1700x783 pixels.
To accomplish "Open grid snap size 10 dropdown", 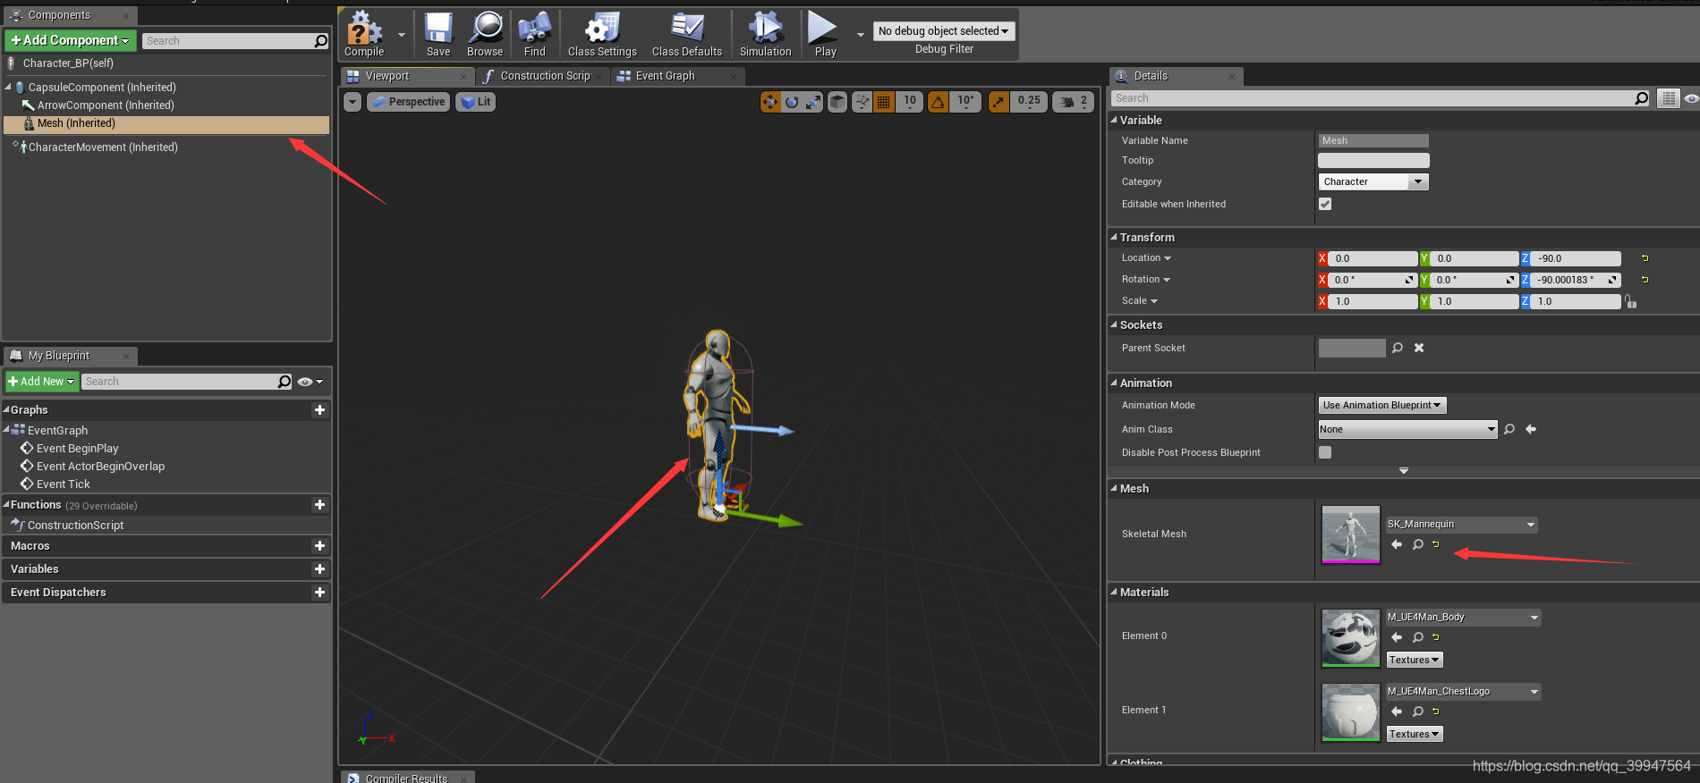I will coord(910,102).
